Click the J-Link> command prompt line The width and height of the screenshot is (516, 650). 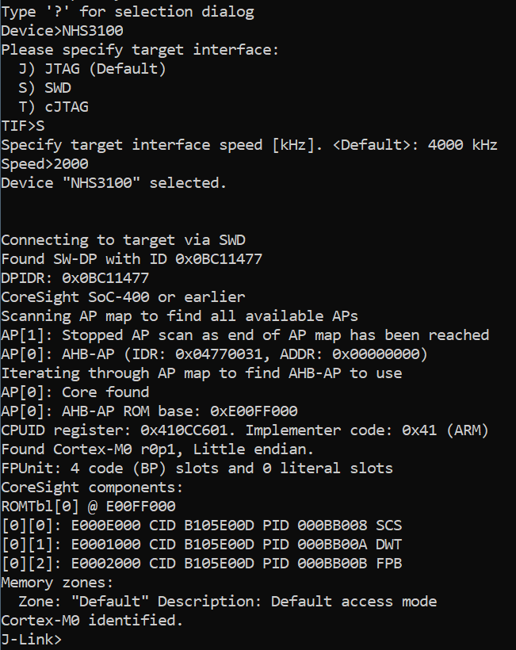[x=32, y=639]
